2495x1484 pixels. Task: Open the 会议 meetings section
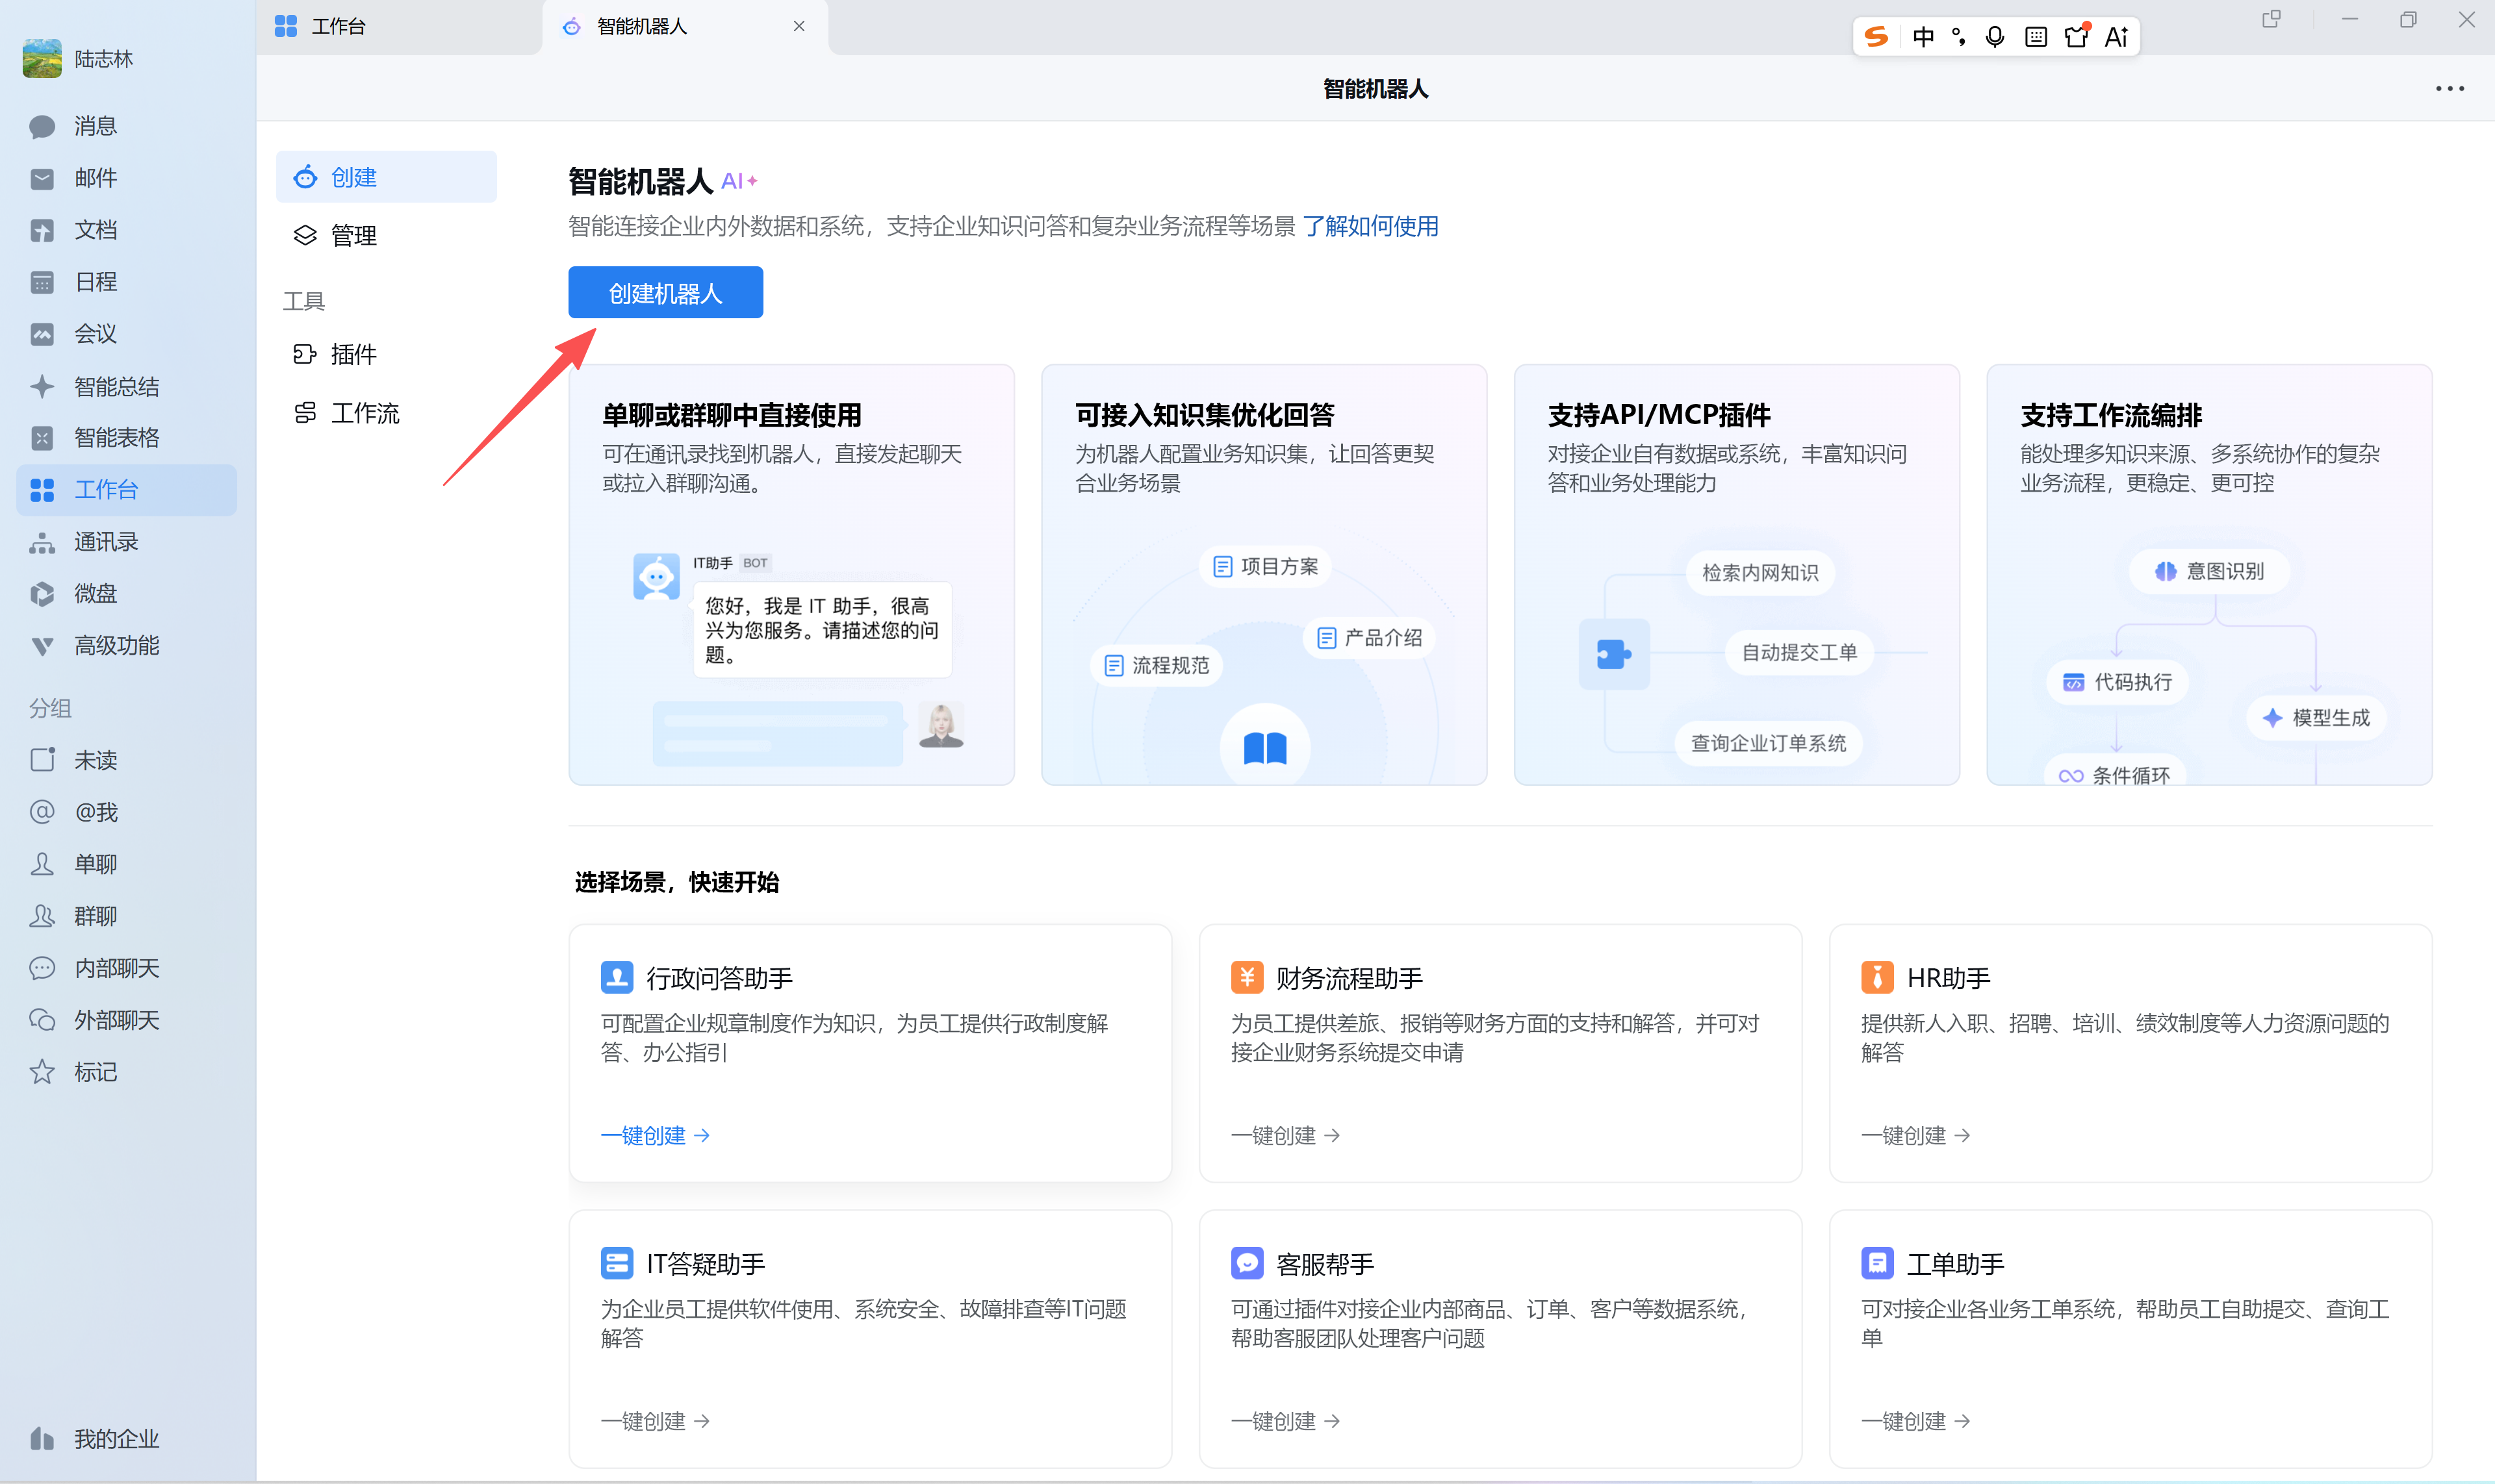coord(126,334)
